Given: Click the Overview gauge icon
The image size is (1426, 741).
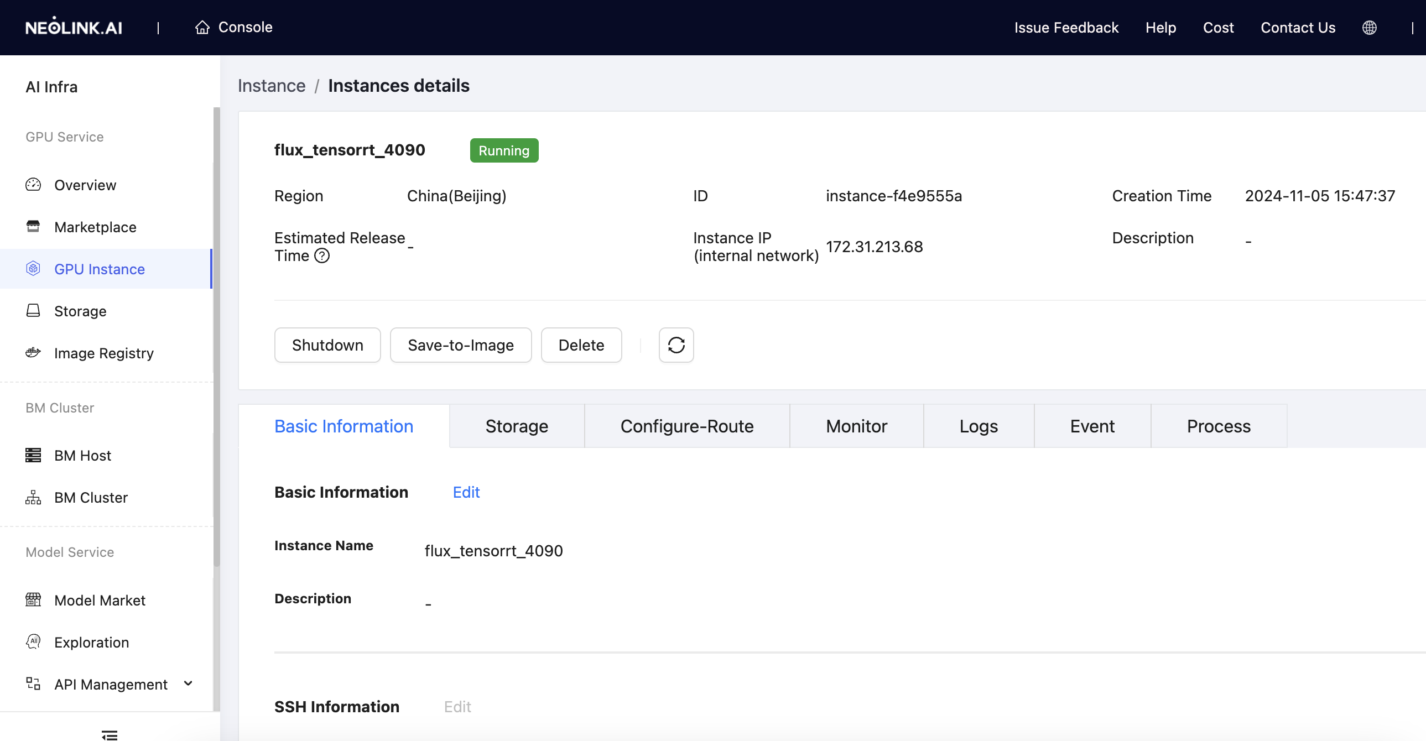Looking at the screenshot, I should [33, 185].
